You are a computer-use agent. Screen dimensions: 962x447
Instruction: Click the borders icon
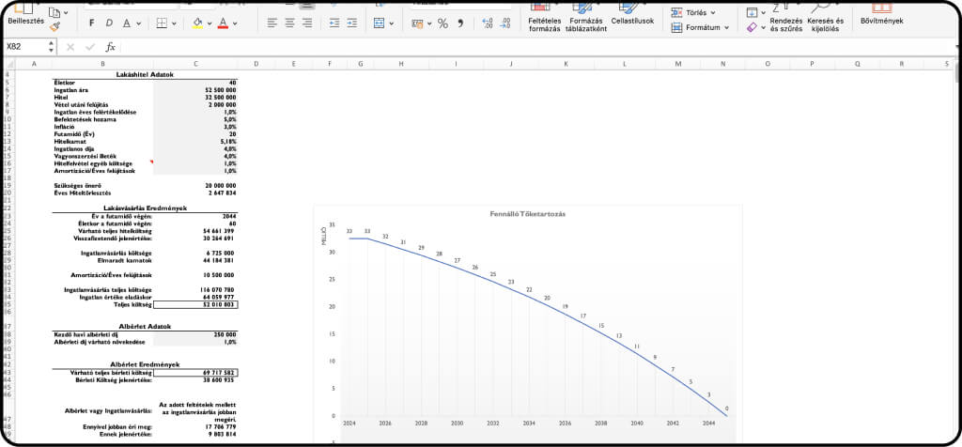click(x=162, y=23)
